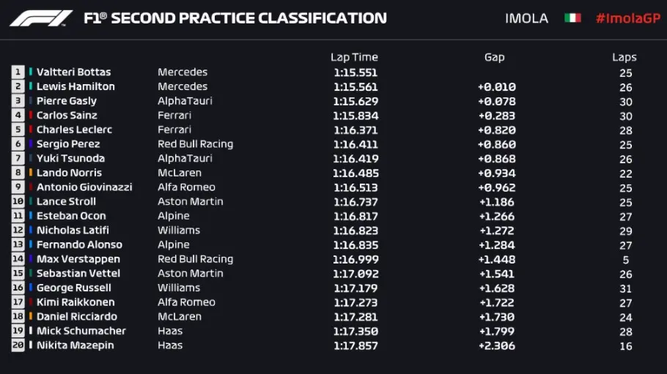Click team color bar beside Carlos Sainz
The height and width of the screenshot is (374, 667).
pyautogui.click(x=31, y=115)
